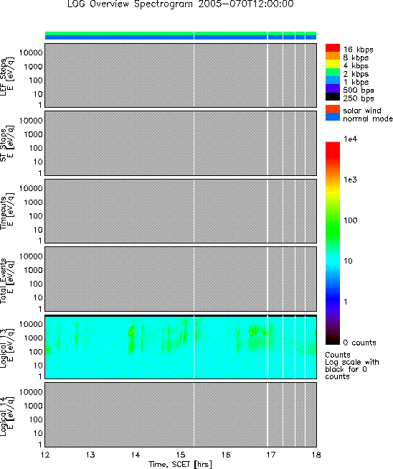Click the normal mode blue swatch
Image resolution: width=393 pixels, height=469 pixels.
pyautogui.click(x=333, y=116)
